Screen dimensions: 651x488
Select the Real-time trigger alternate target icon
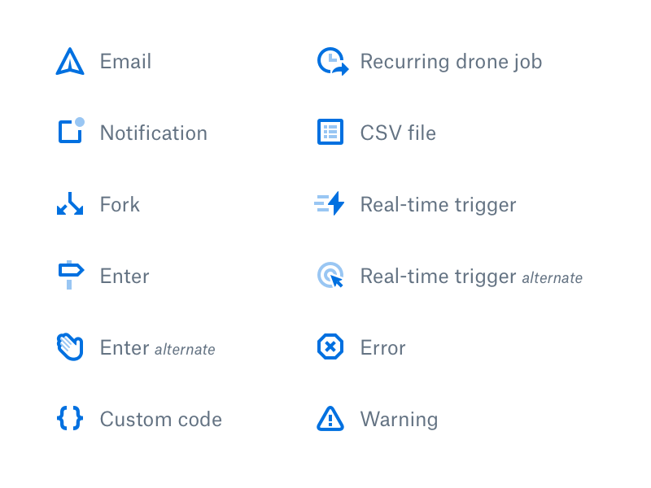pos(330,276)
